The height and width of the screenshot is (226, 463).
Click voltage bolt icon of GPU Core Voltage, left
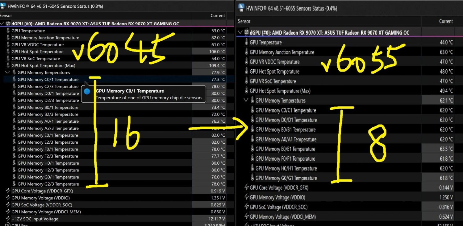(8, 191)
